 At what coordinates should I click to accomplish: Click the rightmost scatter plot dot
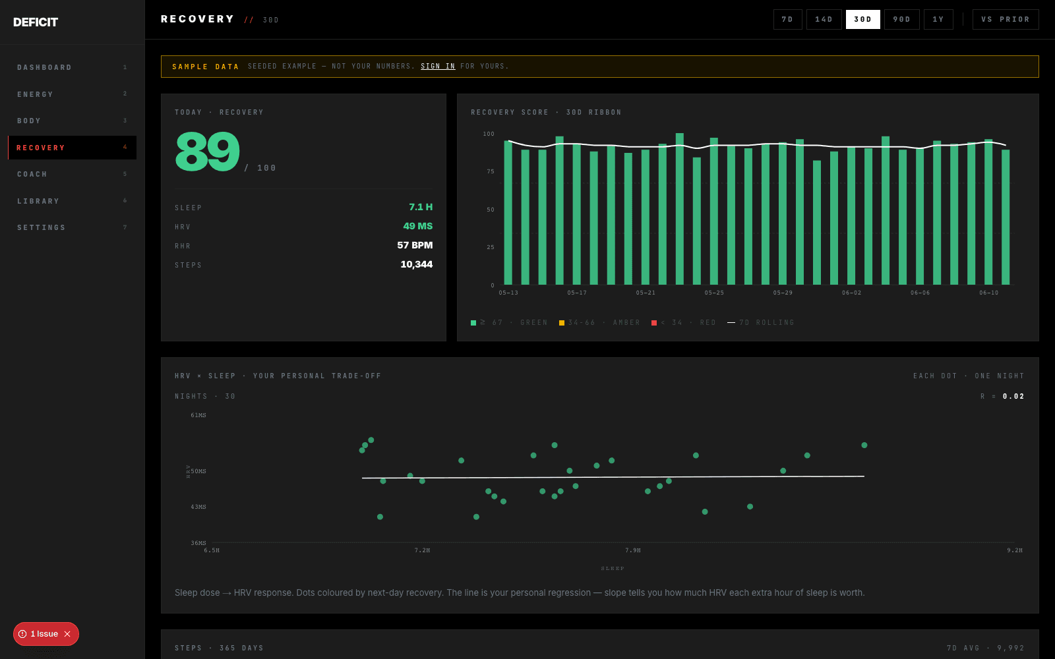[x=864, y=445]
